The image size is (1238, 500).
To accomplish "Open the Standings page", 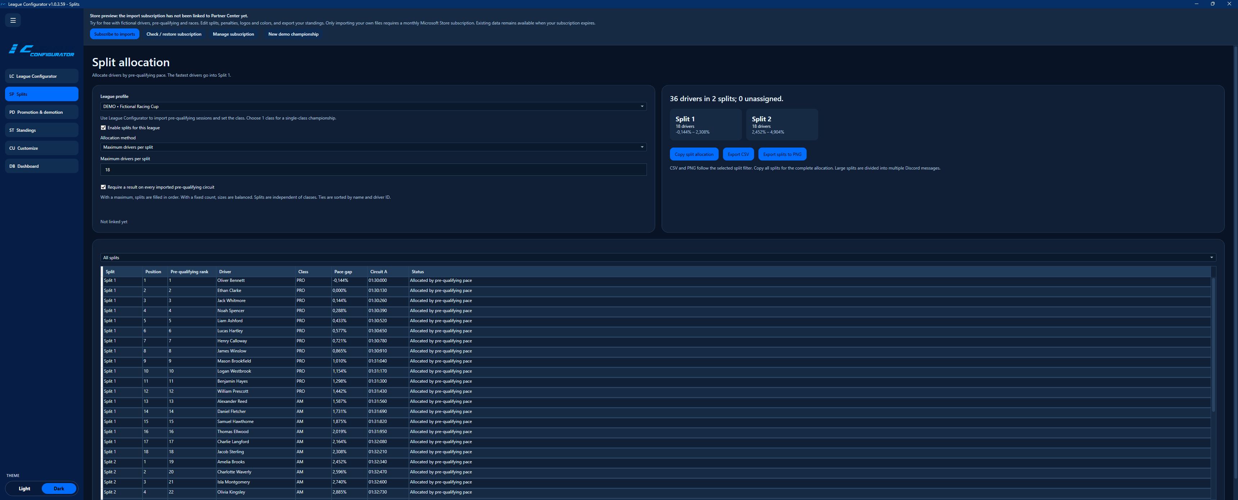I will pos(42,130).
